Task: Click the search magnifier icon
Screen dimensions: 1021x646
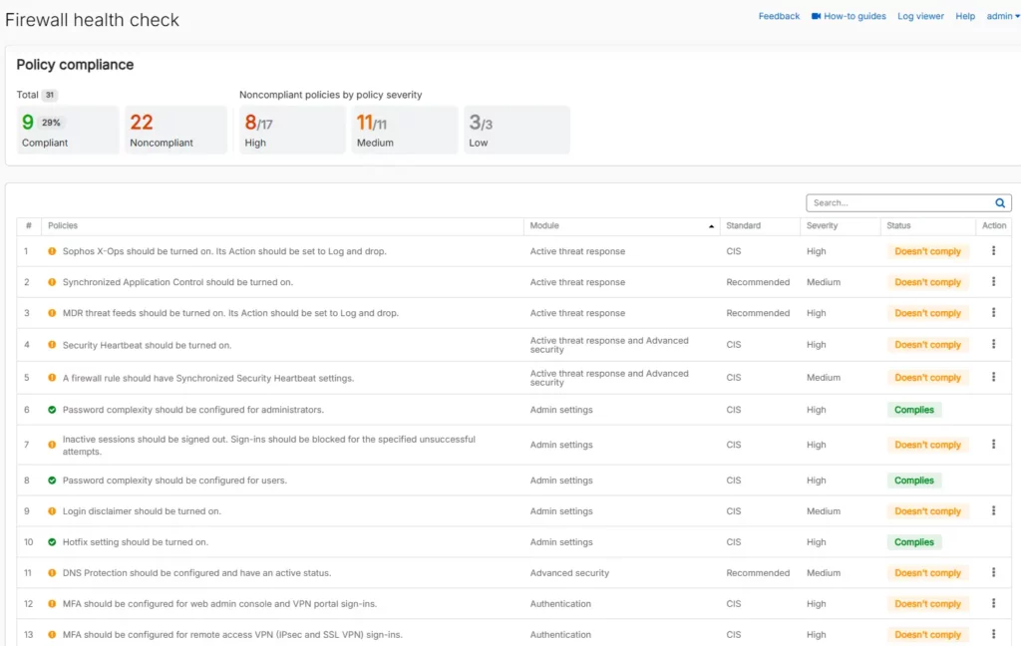Action: click(x=999, y=202)
